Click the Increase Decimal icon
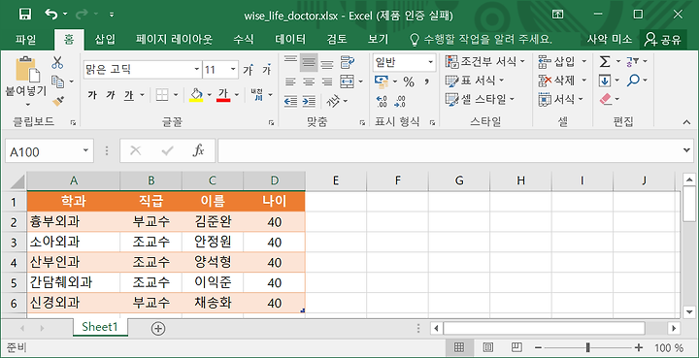 pyautogui.click(x=382, y=101)
